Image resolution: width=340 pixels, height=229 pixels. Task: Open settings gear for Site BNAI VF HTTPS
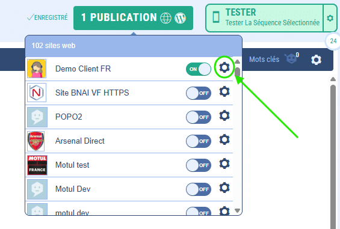(x=224, y=91)
